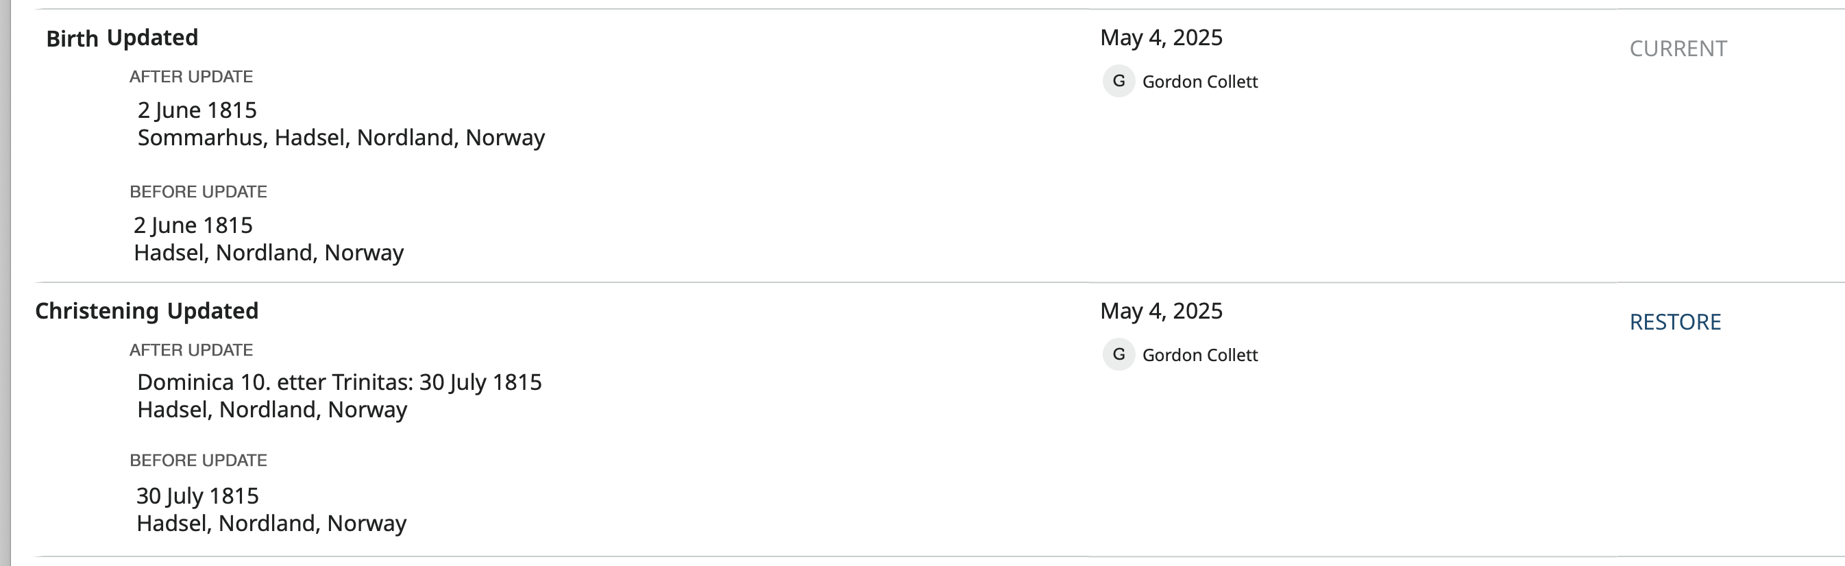Click the May 4, 2025 date for Christening Updated
Image resolution: width=1845 pixels, height=566 pixels.
click(1161, 311)
